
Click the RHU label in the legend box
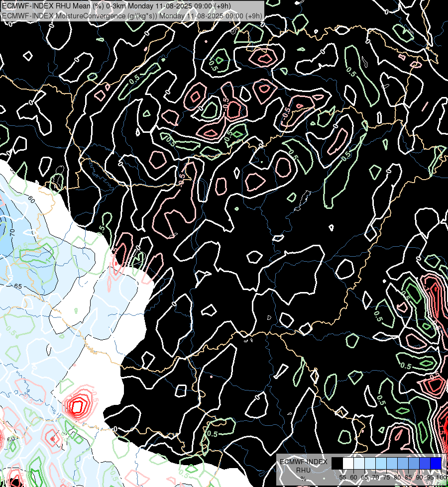point(303,470)
